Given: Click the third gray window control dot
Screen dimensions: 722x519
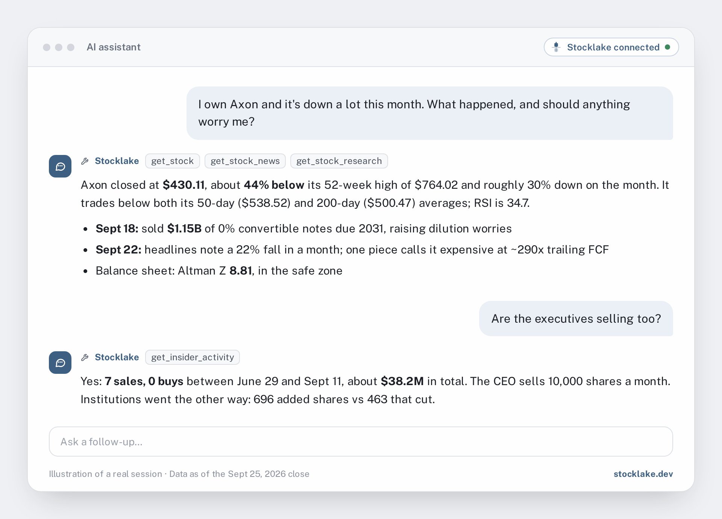Looking at the screenshot, I should point(71,47).
